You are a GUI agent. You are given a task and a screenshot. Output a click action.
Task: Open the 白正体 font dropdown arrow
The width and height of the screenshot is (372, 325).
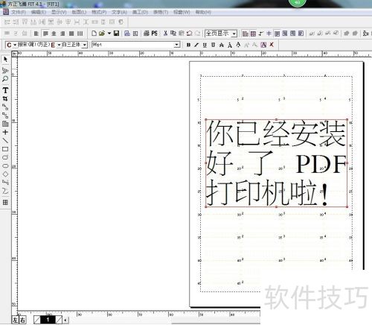tap(85, 45)
